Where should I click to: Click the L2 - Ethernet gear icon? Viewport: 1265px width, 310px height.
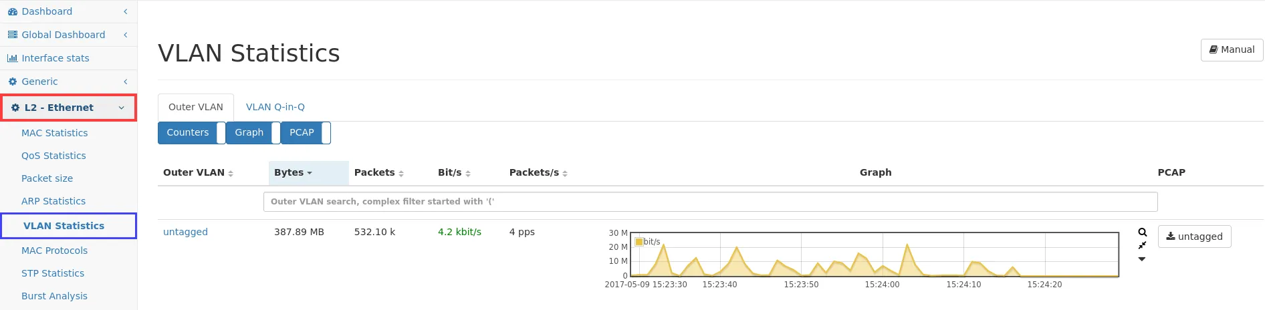[x=15, y=108]
